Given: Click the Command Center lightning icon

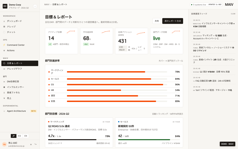Looking at the screenshot, I should tap(4, 45).
